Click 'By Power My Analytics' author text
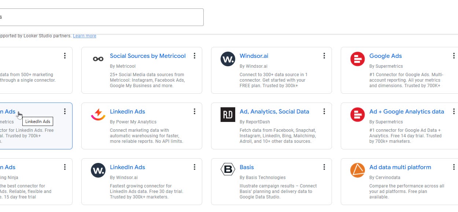458x212 pixels. [133, 122]
